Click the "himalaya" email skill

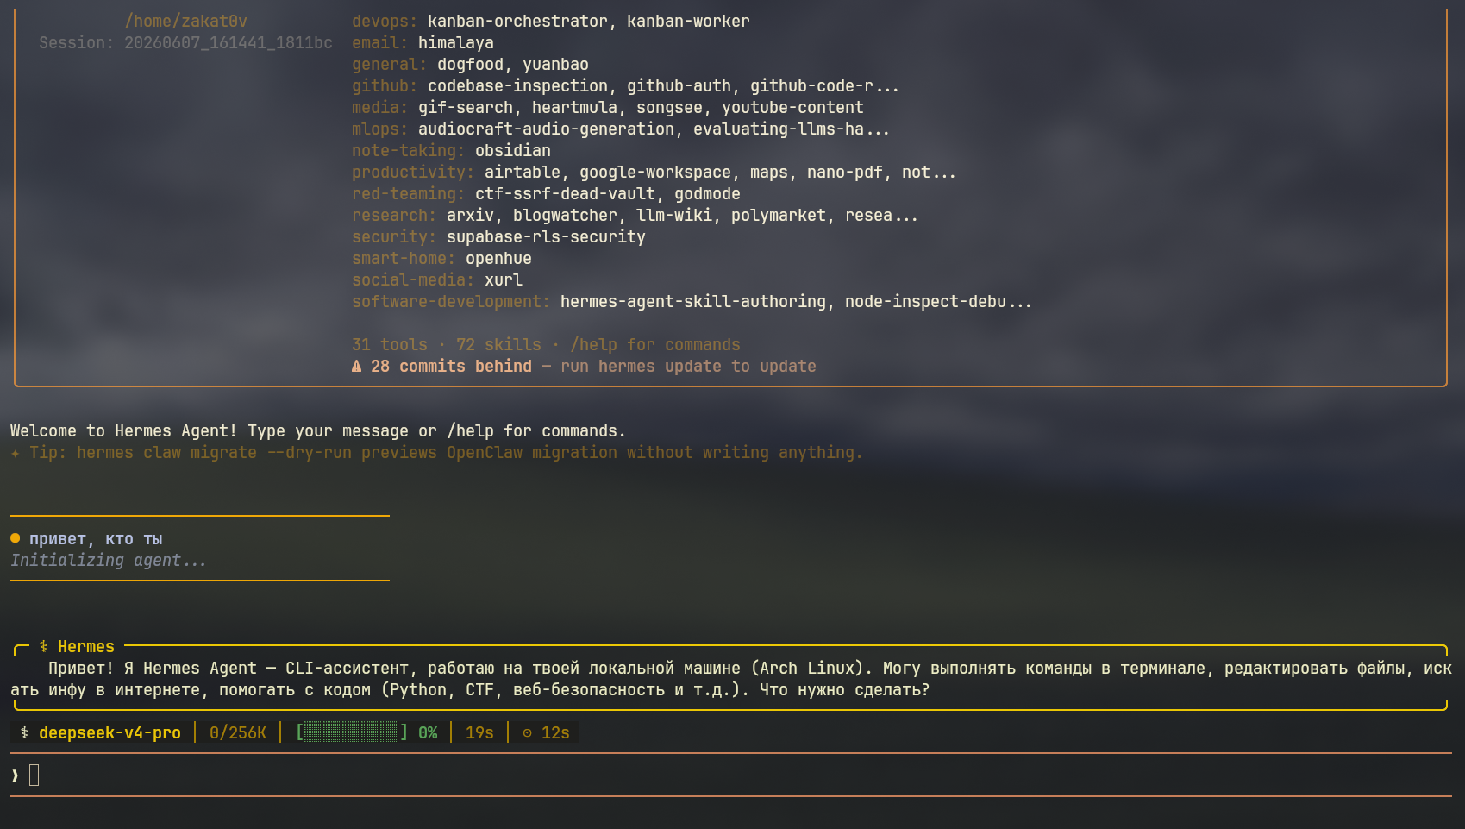pyautogui.click(x=456, y=43)
